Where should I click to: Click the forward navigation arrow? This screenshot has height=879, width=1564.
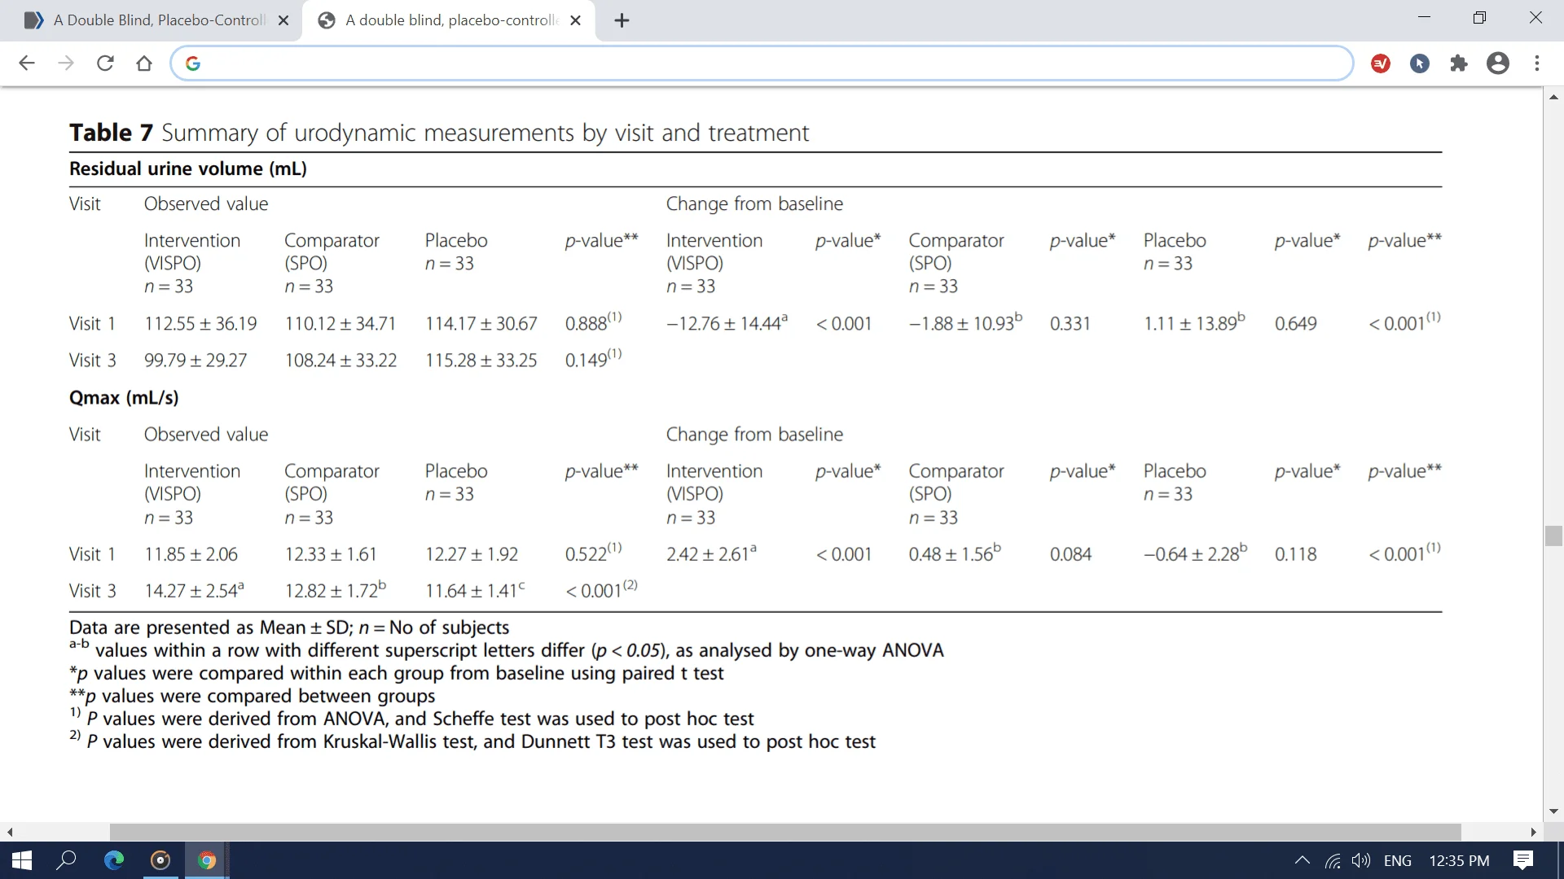pyautogui.click(x=66, y=63)
